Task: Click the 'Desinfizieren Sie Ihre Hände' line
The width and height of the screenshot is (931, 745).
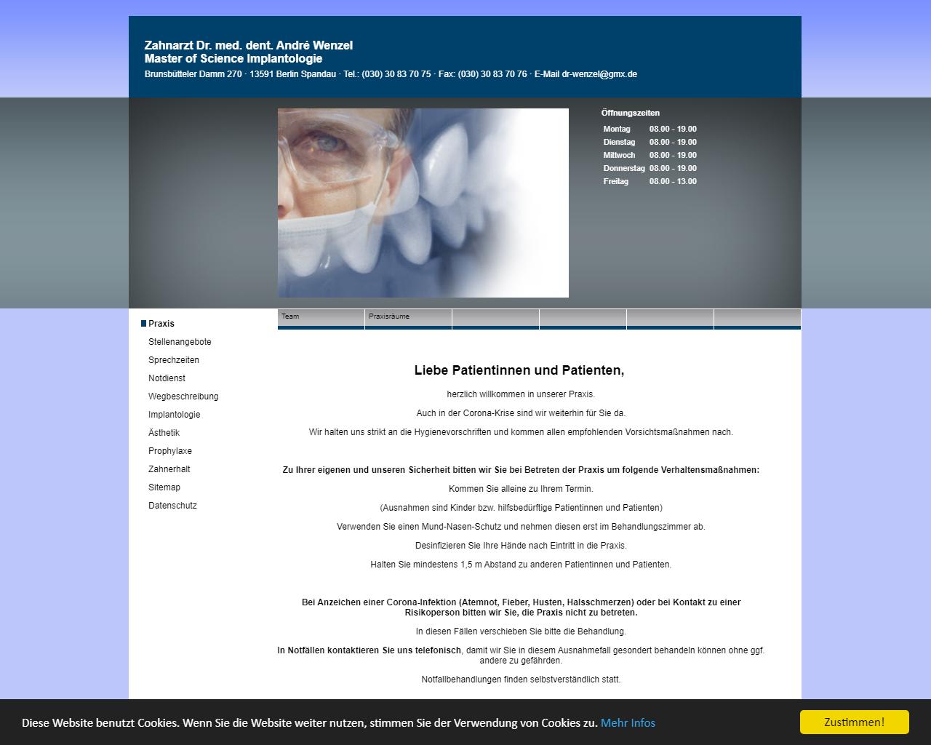Action: click(x=521, y=546)
